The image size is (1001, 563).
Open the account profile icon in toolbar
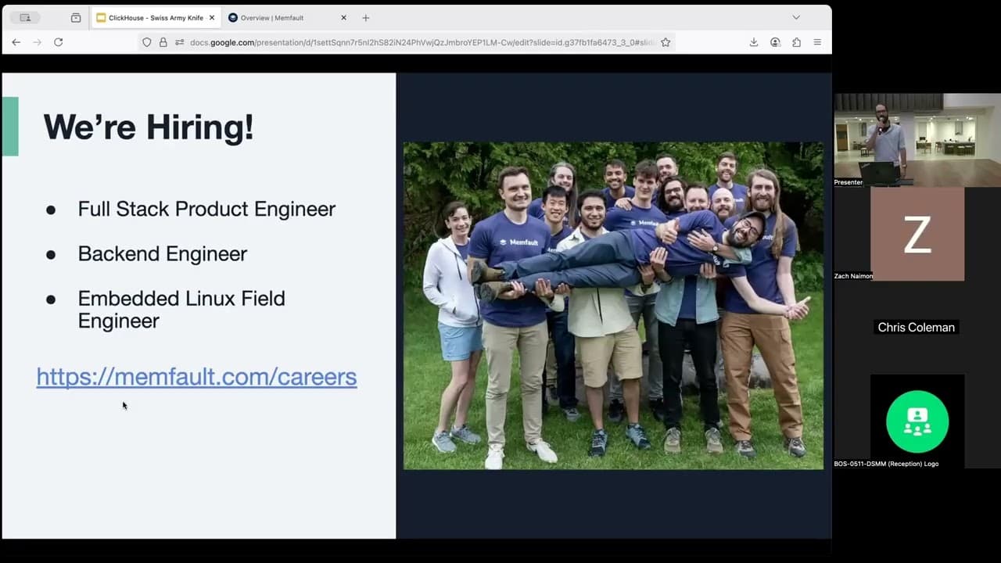pyautogui.click(x=775, y=42)
